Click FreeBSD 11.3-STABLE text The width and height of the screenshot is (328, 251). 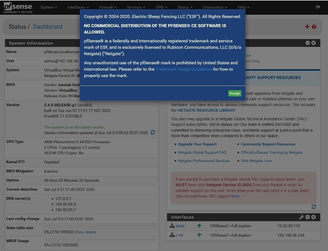(x=63, y=116)
